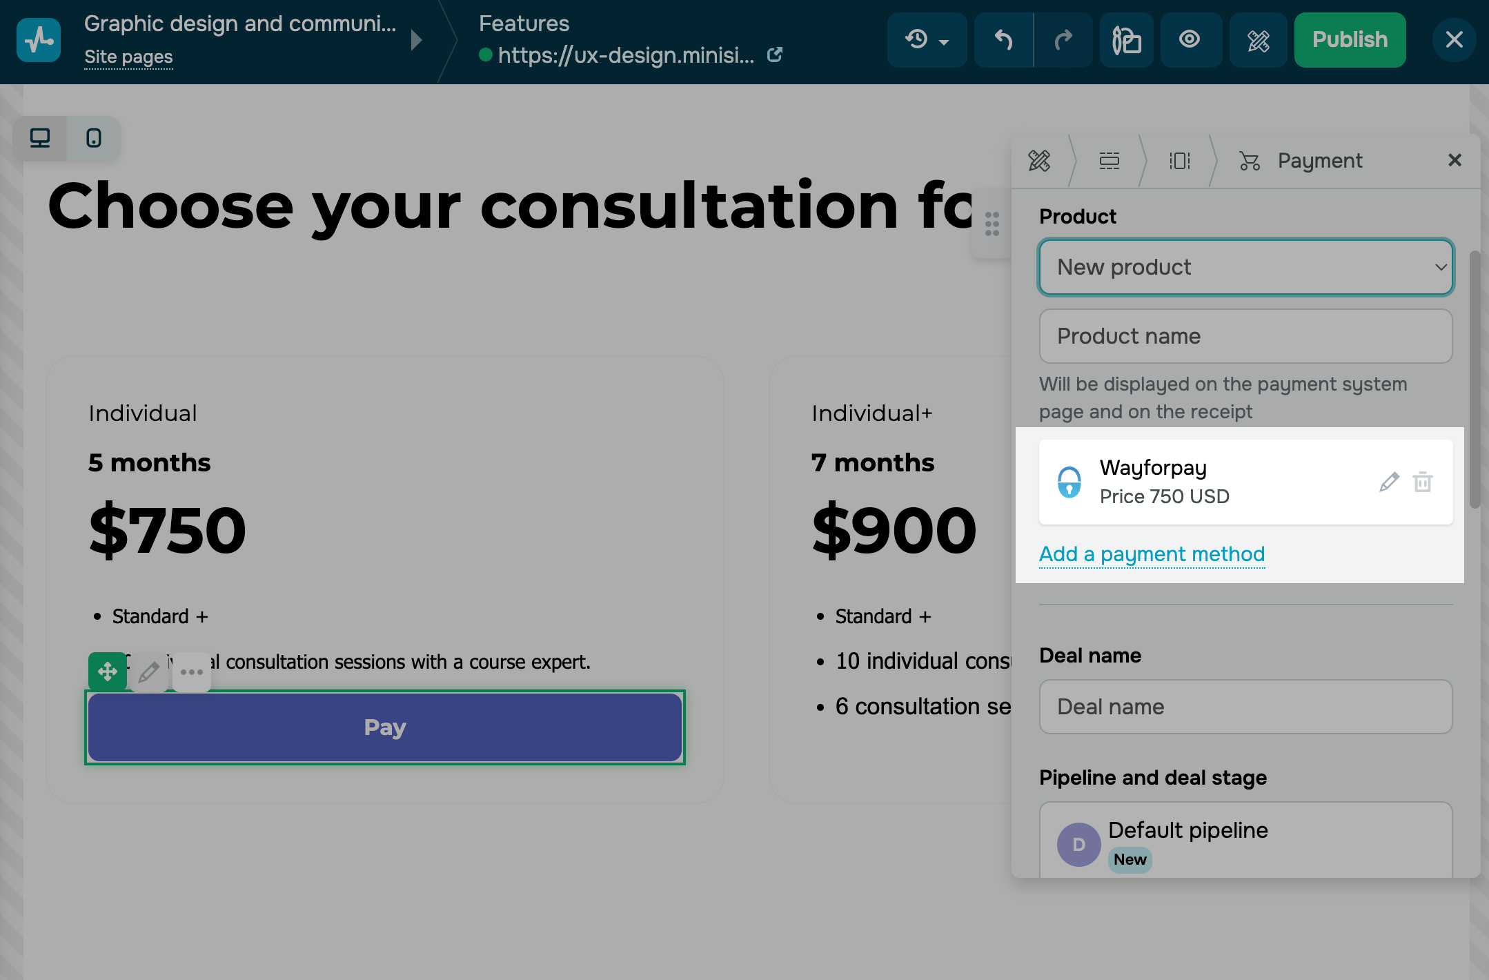Edit the Wayforpay payment method pencil

coord(1389,482)
